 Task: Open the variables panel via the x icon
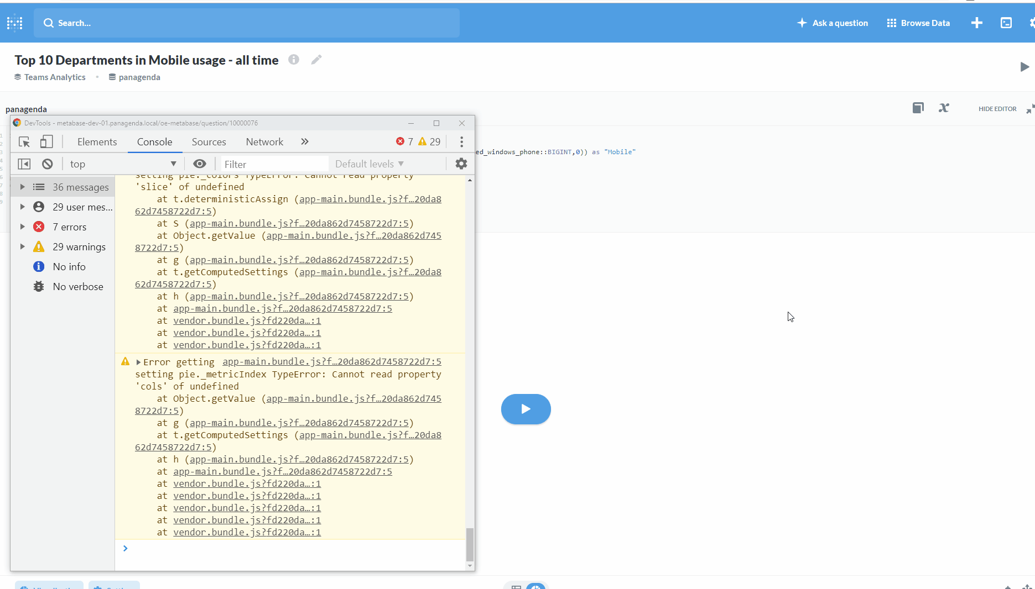tap(944, 108)
